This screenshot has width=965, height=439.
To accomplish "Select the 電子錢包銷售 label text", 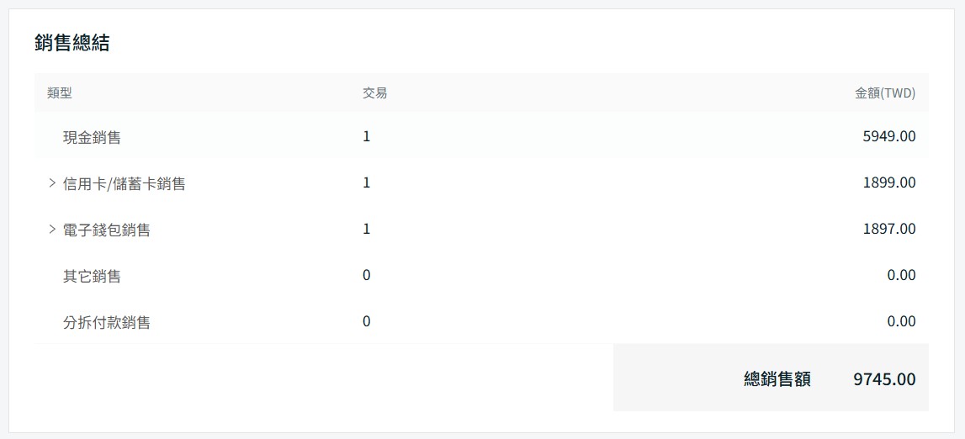I will [106, 230].
